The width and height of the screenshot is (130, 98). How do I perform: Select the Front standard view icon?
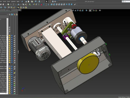51,4
